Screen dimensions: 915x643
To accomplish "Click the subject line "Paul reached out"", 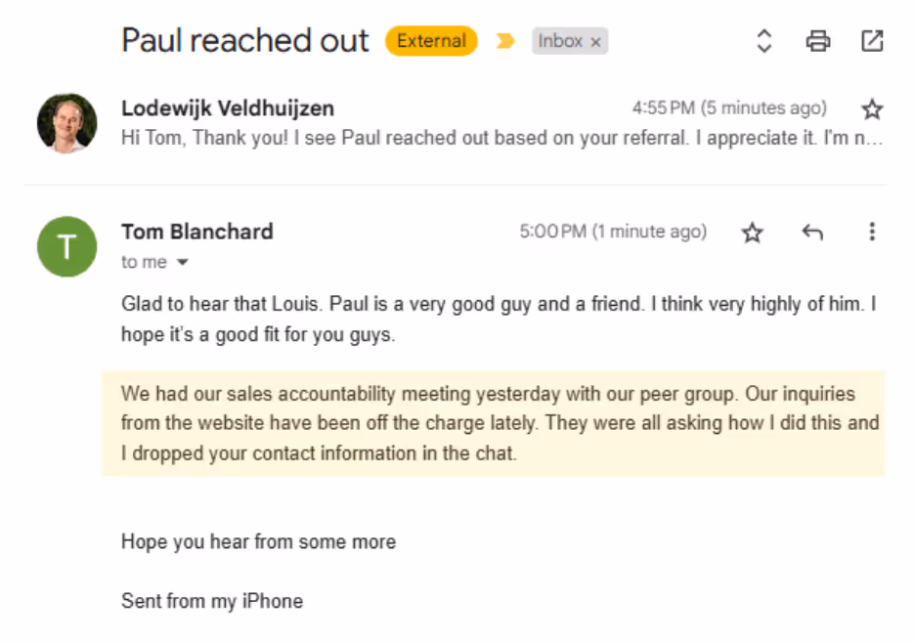I will click(x=245, y=41).
